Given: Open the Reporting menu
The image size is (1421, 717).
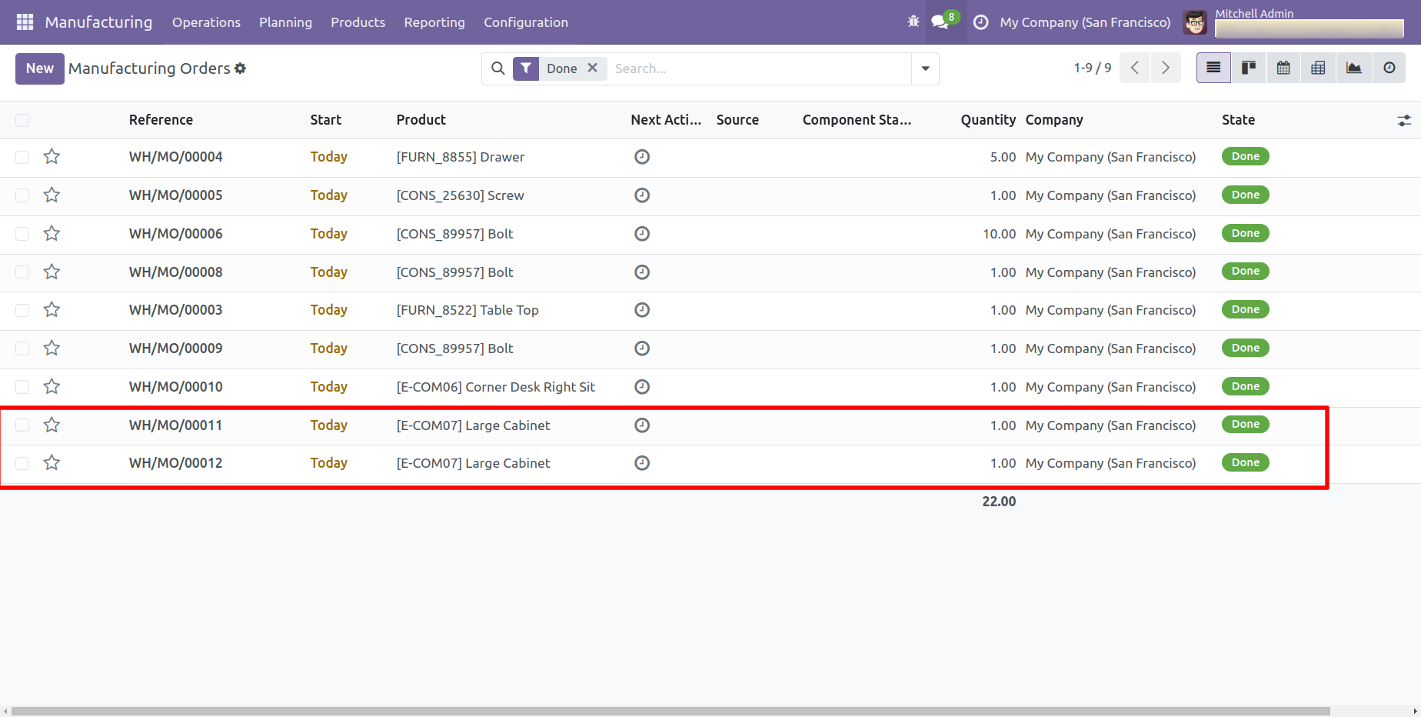Looking at the screenshot, I should pos(434,22).
